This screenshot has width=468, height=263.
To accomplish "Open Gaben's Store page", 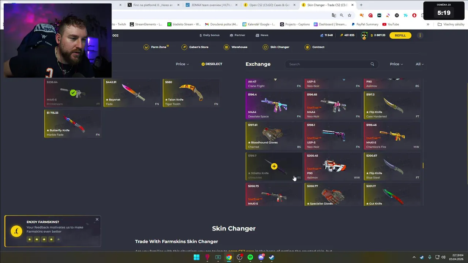I will click(195, 47).
